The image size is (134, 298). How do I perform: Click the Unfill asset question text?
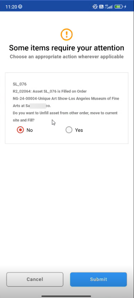pyautogui.click(x=65, y=116)
